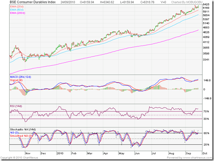Click the 2010 label on time axis

point(60,153)
